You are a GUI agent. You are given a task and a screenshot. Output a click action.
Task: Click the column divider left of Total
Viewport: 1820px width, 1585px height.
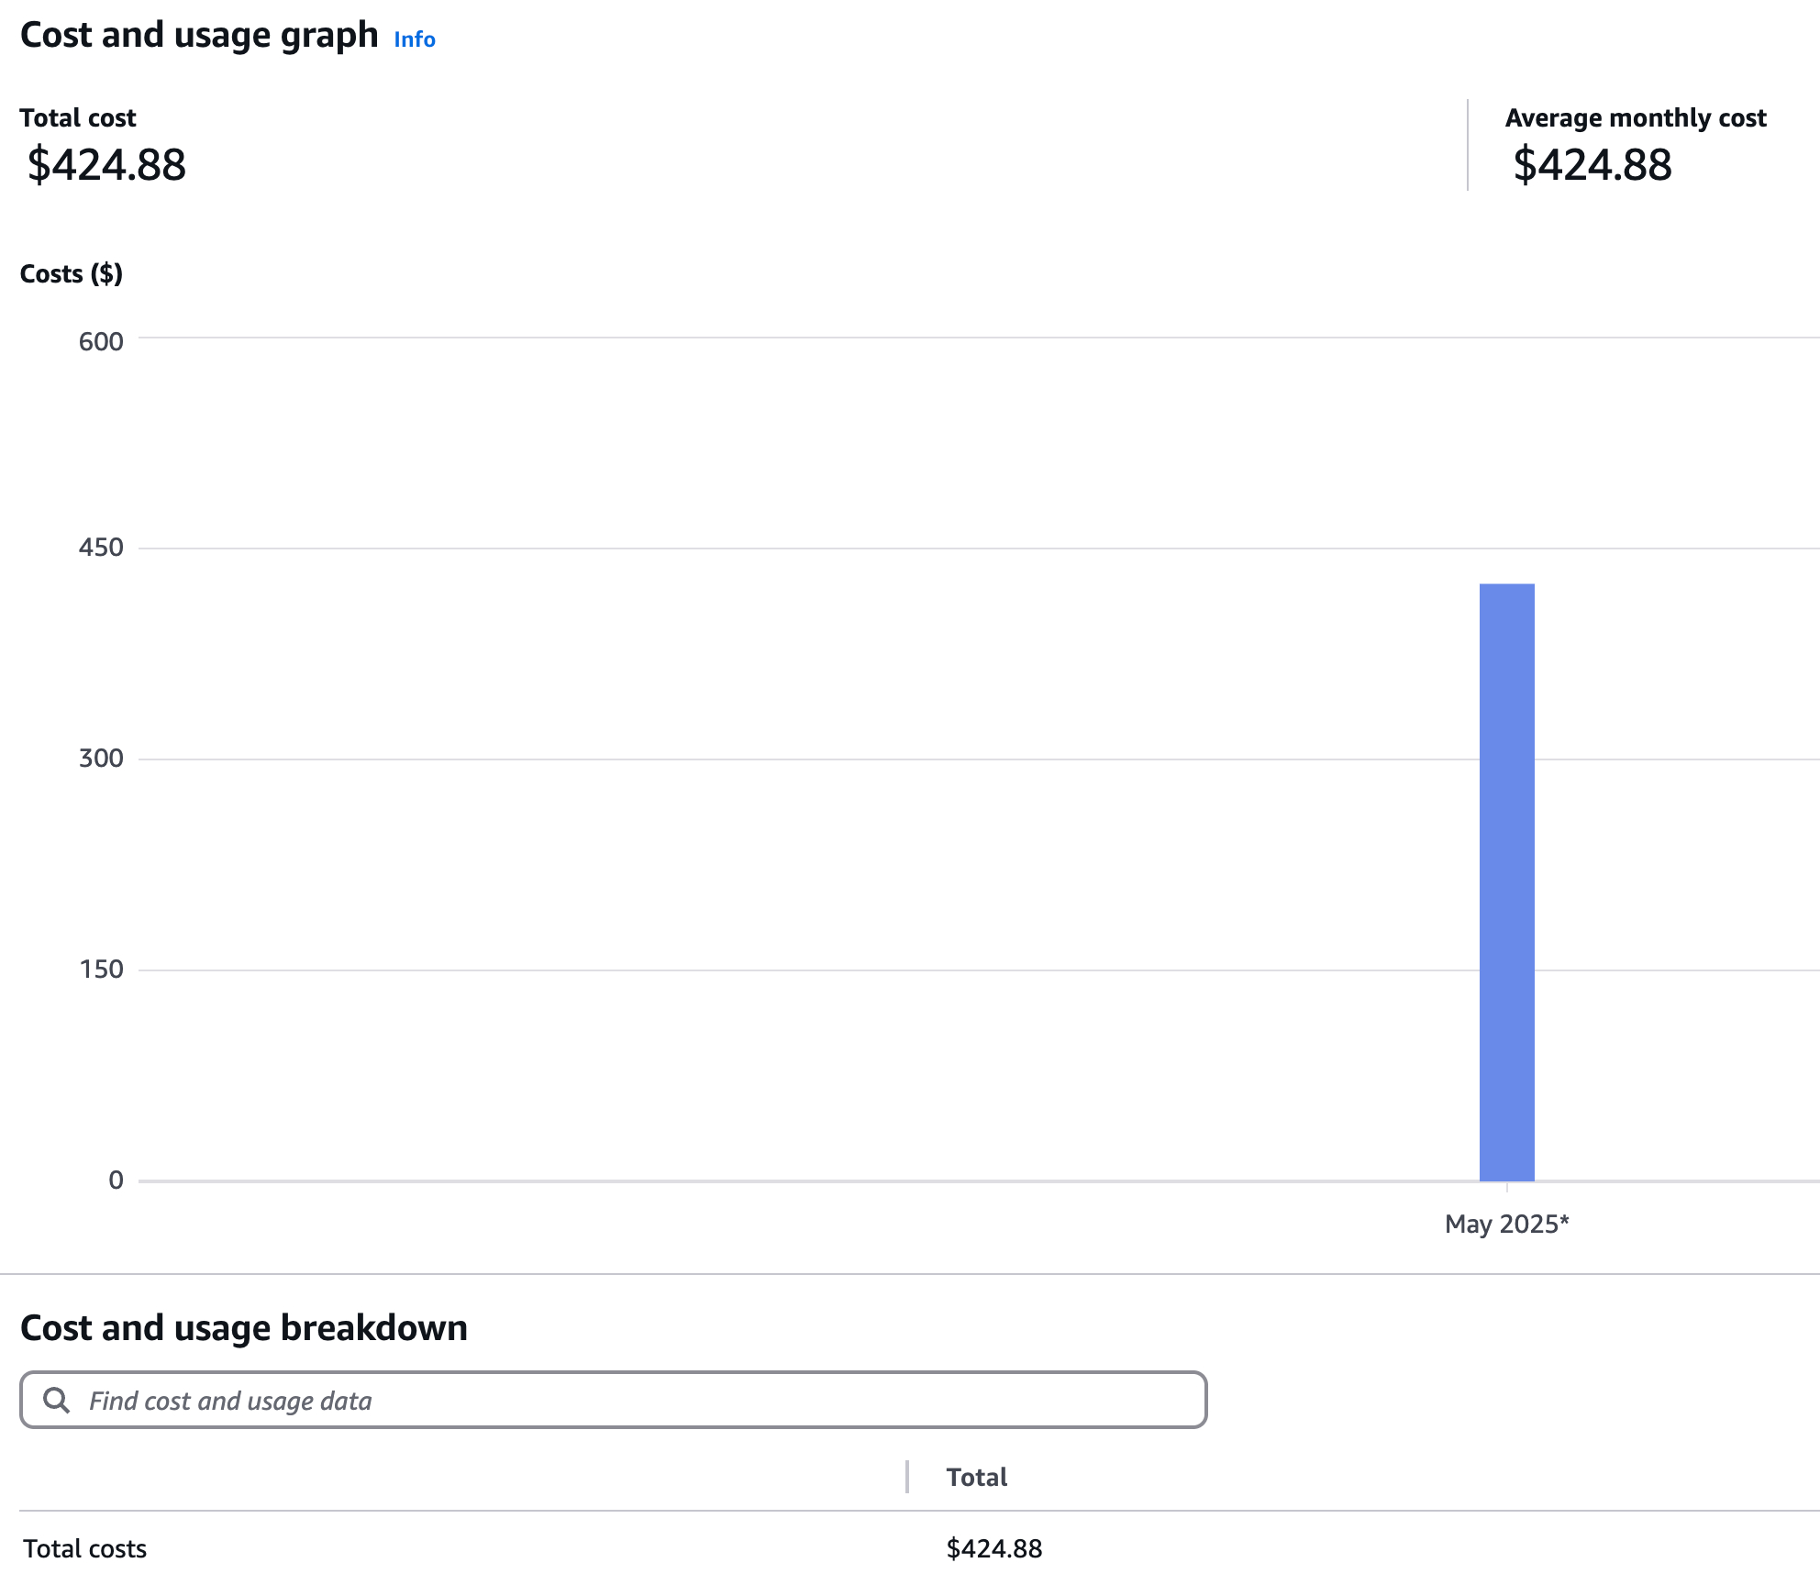click(906, 1477)
